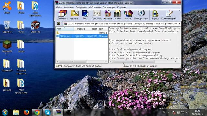207x116 pixels.
Task: Click the volume tray icon
Action: pos(187,112)
